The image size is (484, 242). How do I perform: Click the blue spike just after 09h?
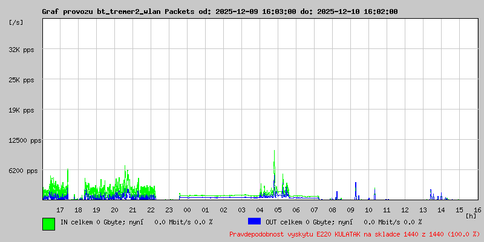[x=356, y=190]
